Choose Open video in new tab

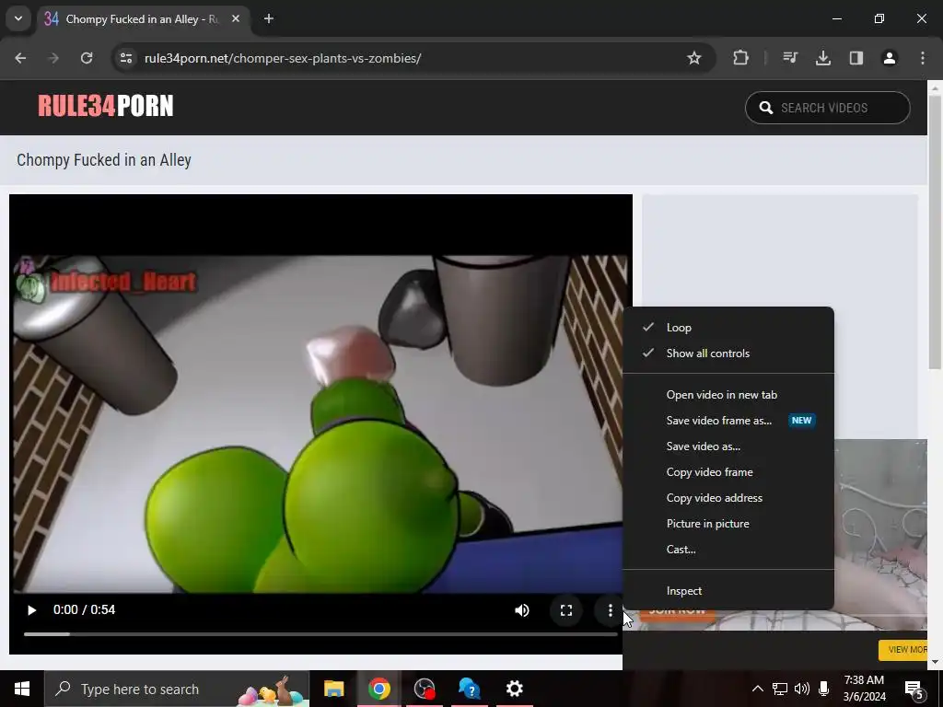pos(728,395)
